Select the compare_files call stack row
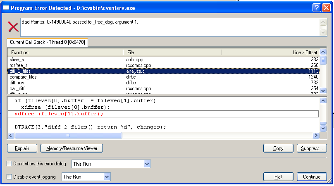 tap(164, 77)
